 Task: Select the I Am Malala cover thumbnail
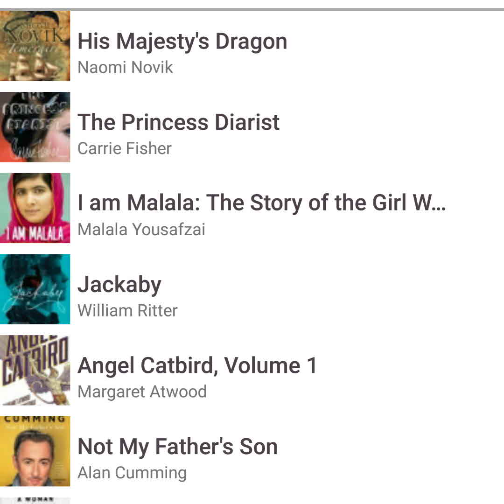35,208
